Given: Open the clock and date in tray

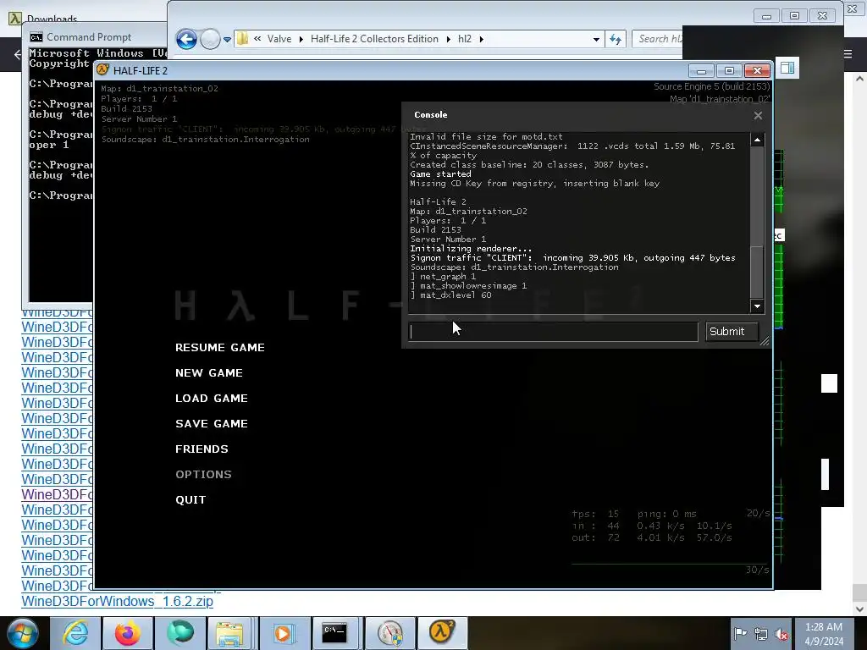Looking at the screenshot, I should pyautogui.click(x=824, y=634).
